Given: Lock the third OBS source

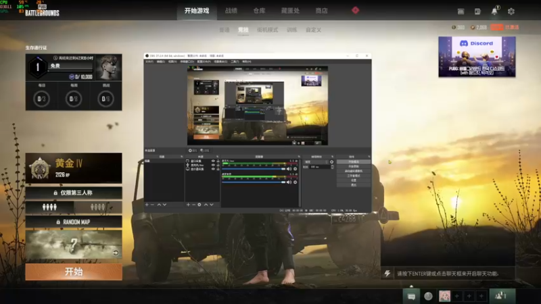Looking at the screenshot, I should tap(218, 170).
